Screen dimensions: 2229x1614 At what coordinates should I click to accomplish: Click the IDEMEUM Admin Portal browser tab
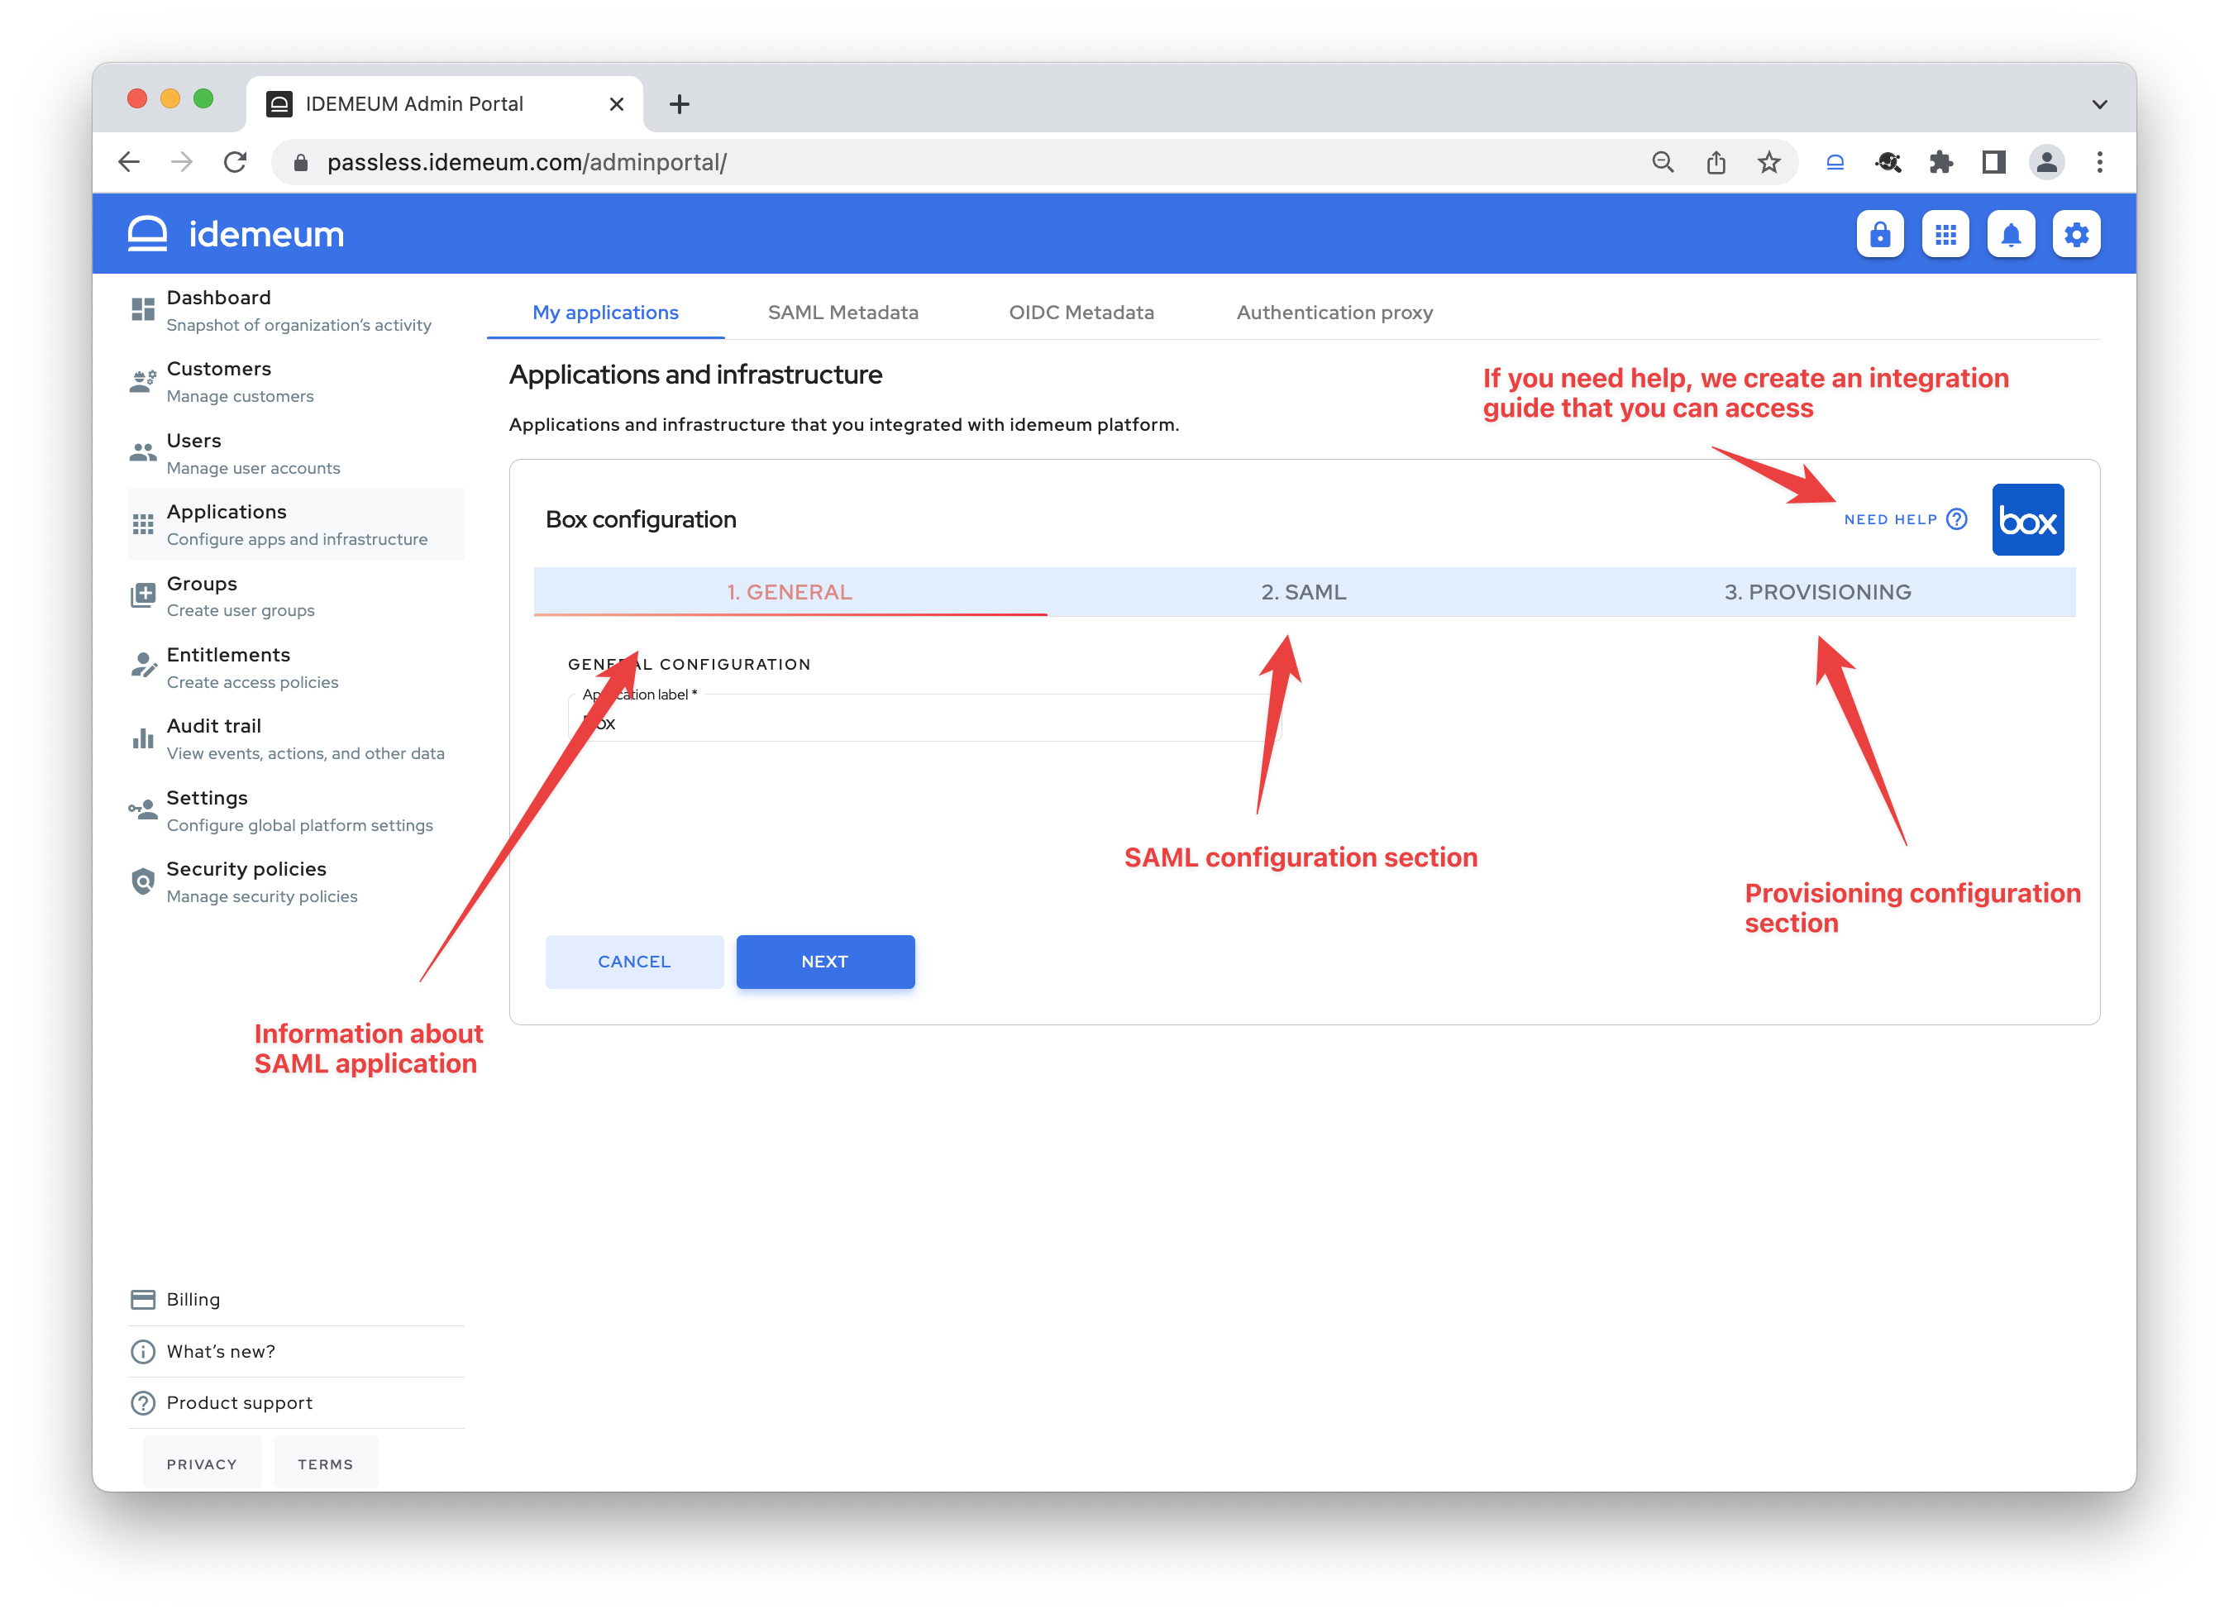[x=444, y=104]
